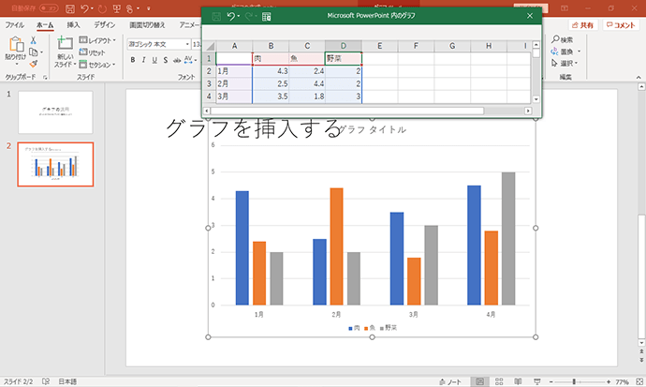Screen dimensions: 646x387
Task: Click the Comments button
Action: (621, 25)
